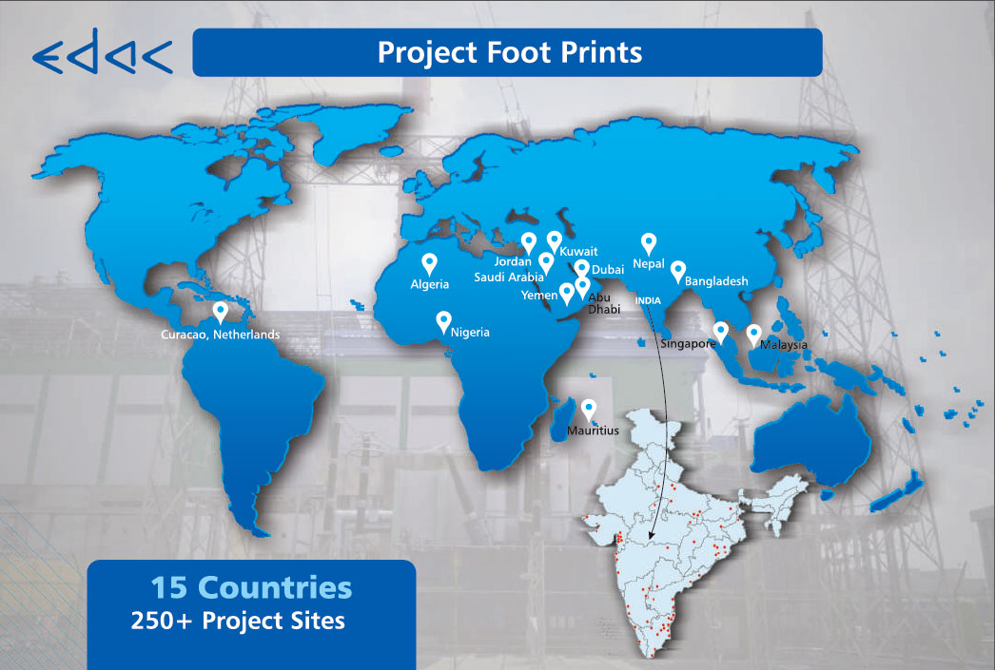Click the Dubai location pin

click(x=582, y=269)
